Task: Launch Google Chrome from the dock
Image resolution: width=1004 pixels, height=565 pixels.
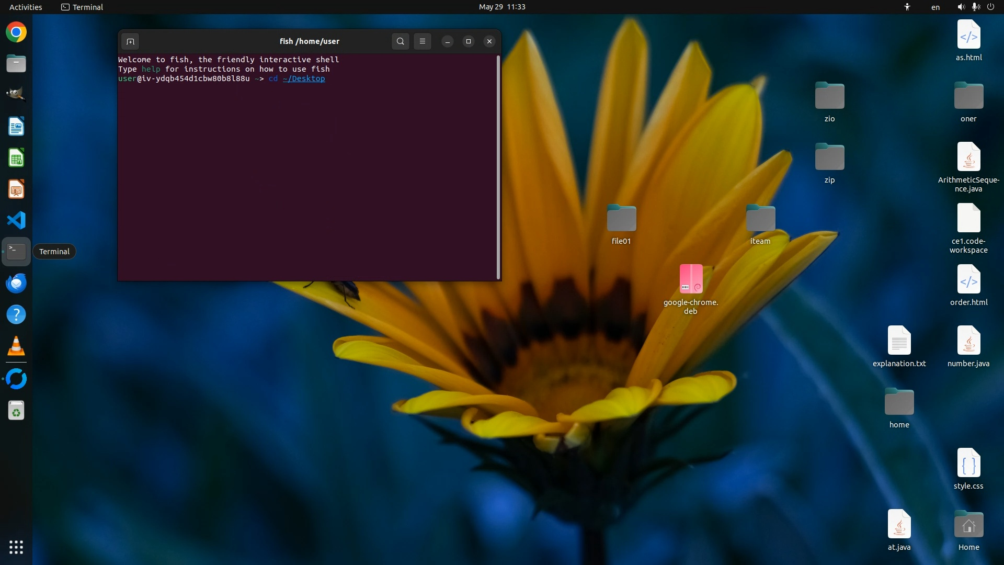Action: point(16,32)
